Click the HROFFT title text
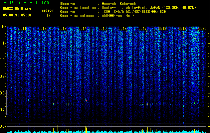This screenshot has width=210, height=133. click(x=21, y=3)
